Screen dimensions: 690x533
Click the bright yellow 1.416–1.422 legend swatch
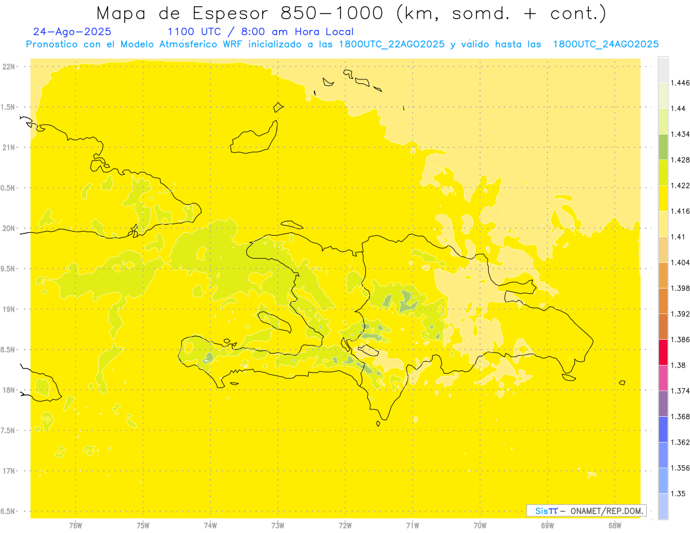663,198
